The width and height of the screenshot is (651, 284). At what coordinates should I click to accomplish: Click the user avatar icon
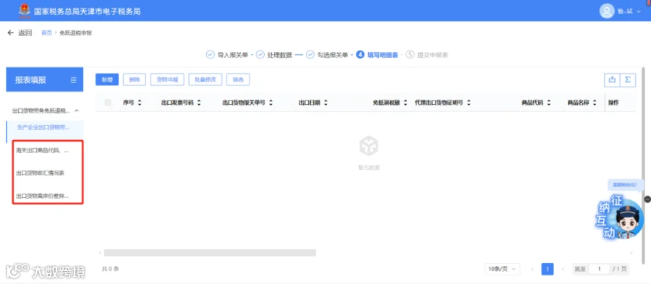(x=607, y=11)
